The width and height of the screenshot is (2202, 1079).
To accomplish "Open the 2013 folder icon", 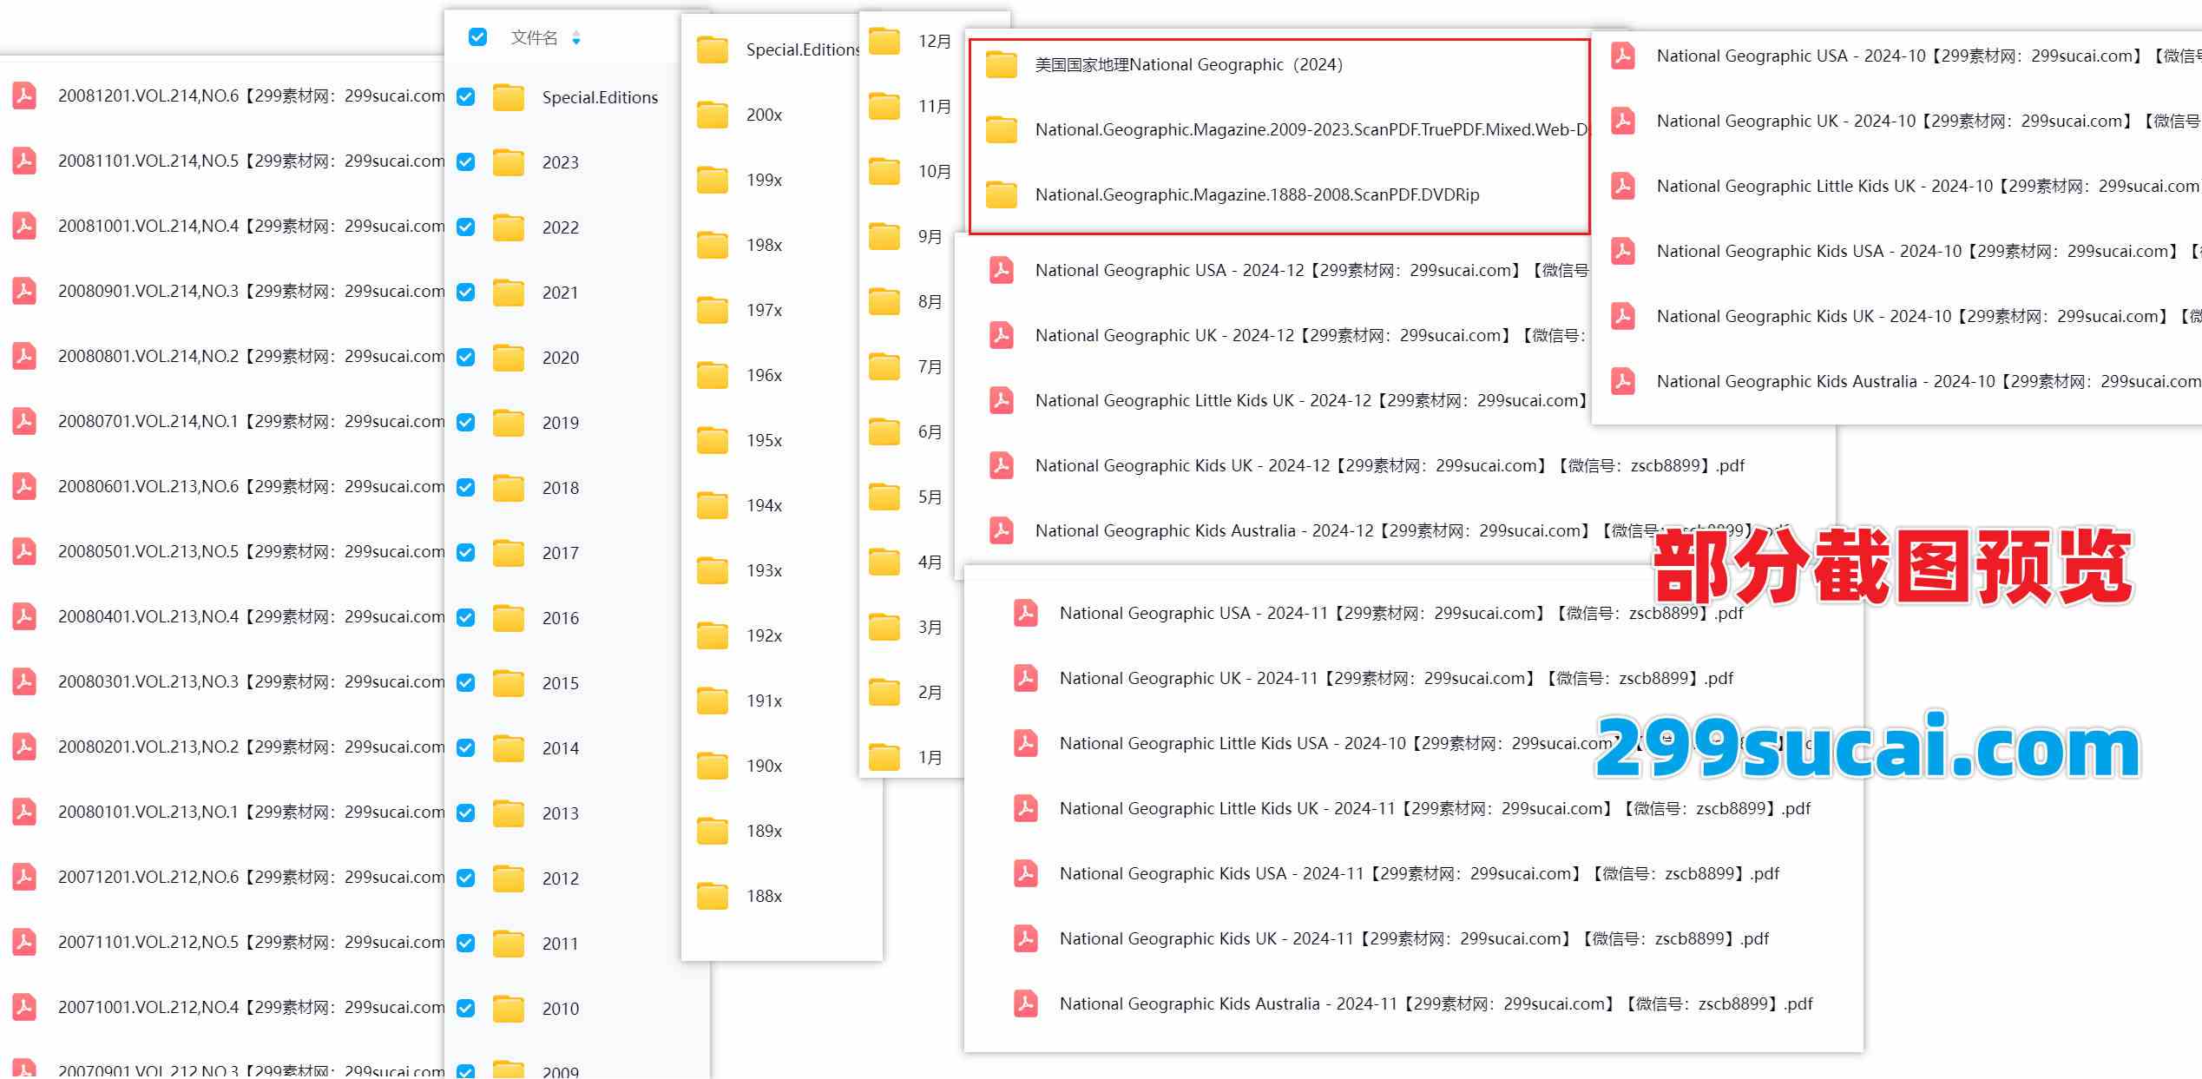I will pos(509,813).
